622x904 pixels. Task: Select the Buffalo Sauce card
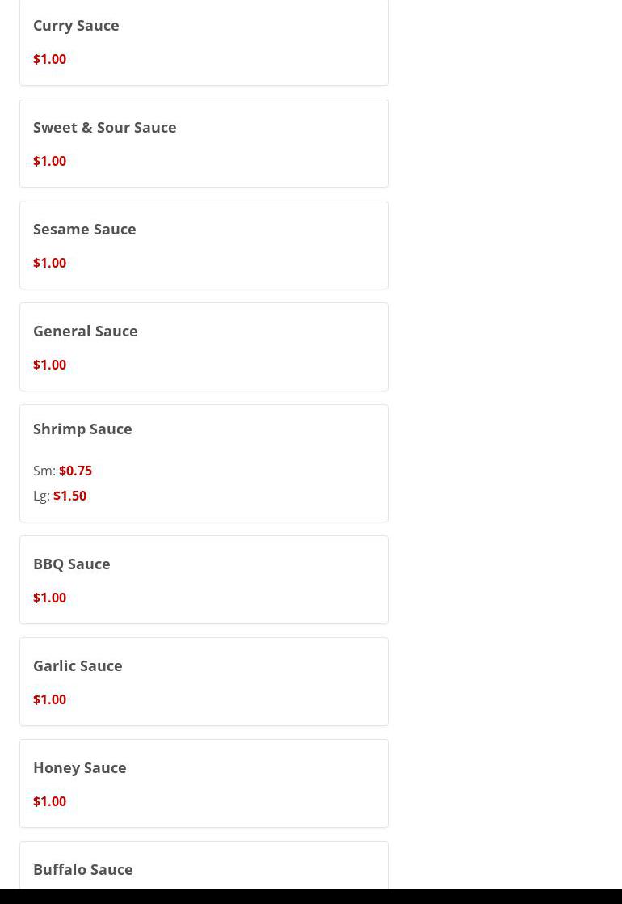click(204, 865)
